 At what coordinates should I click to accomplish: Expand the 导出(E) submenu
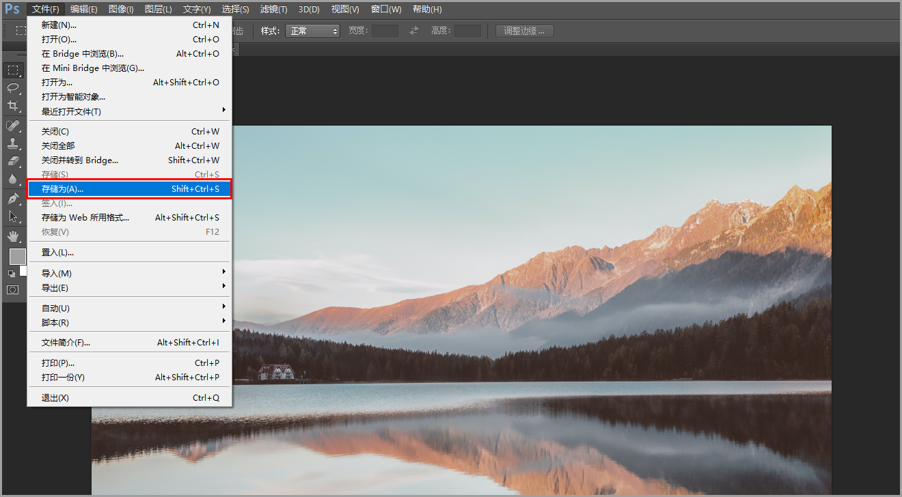[130, 288]
